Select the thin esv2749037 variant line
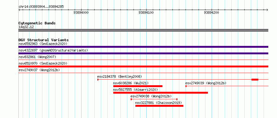The width and height of the screenshot is (277, 118). pos(143,73)
